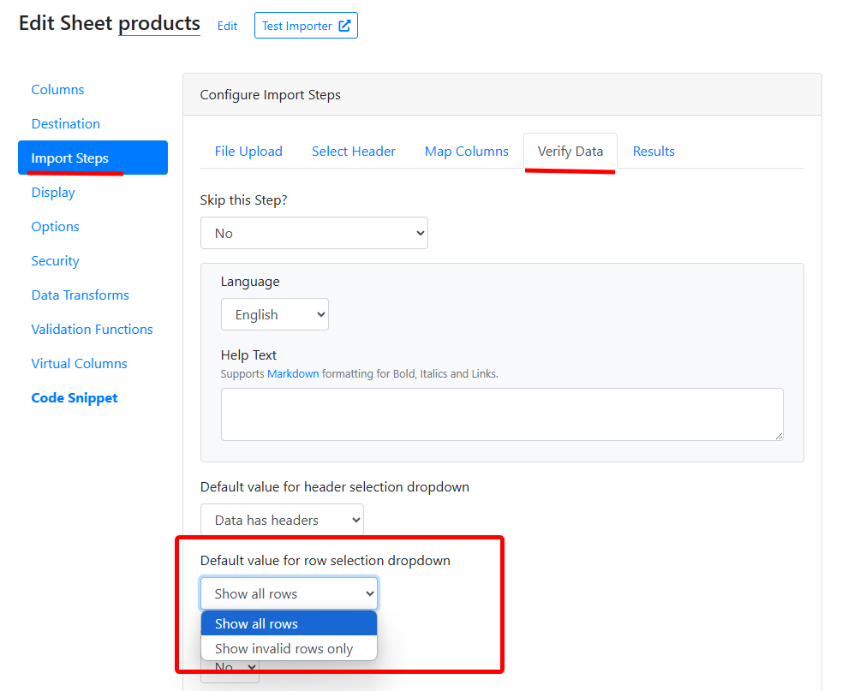
Task: Switch to the Select Header tab
Action: point(354,152)
